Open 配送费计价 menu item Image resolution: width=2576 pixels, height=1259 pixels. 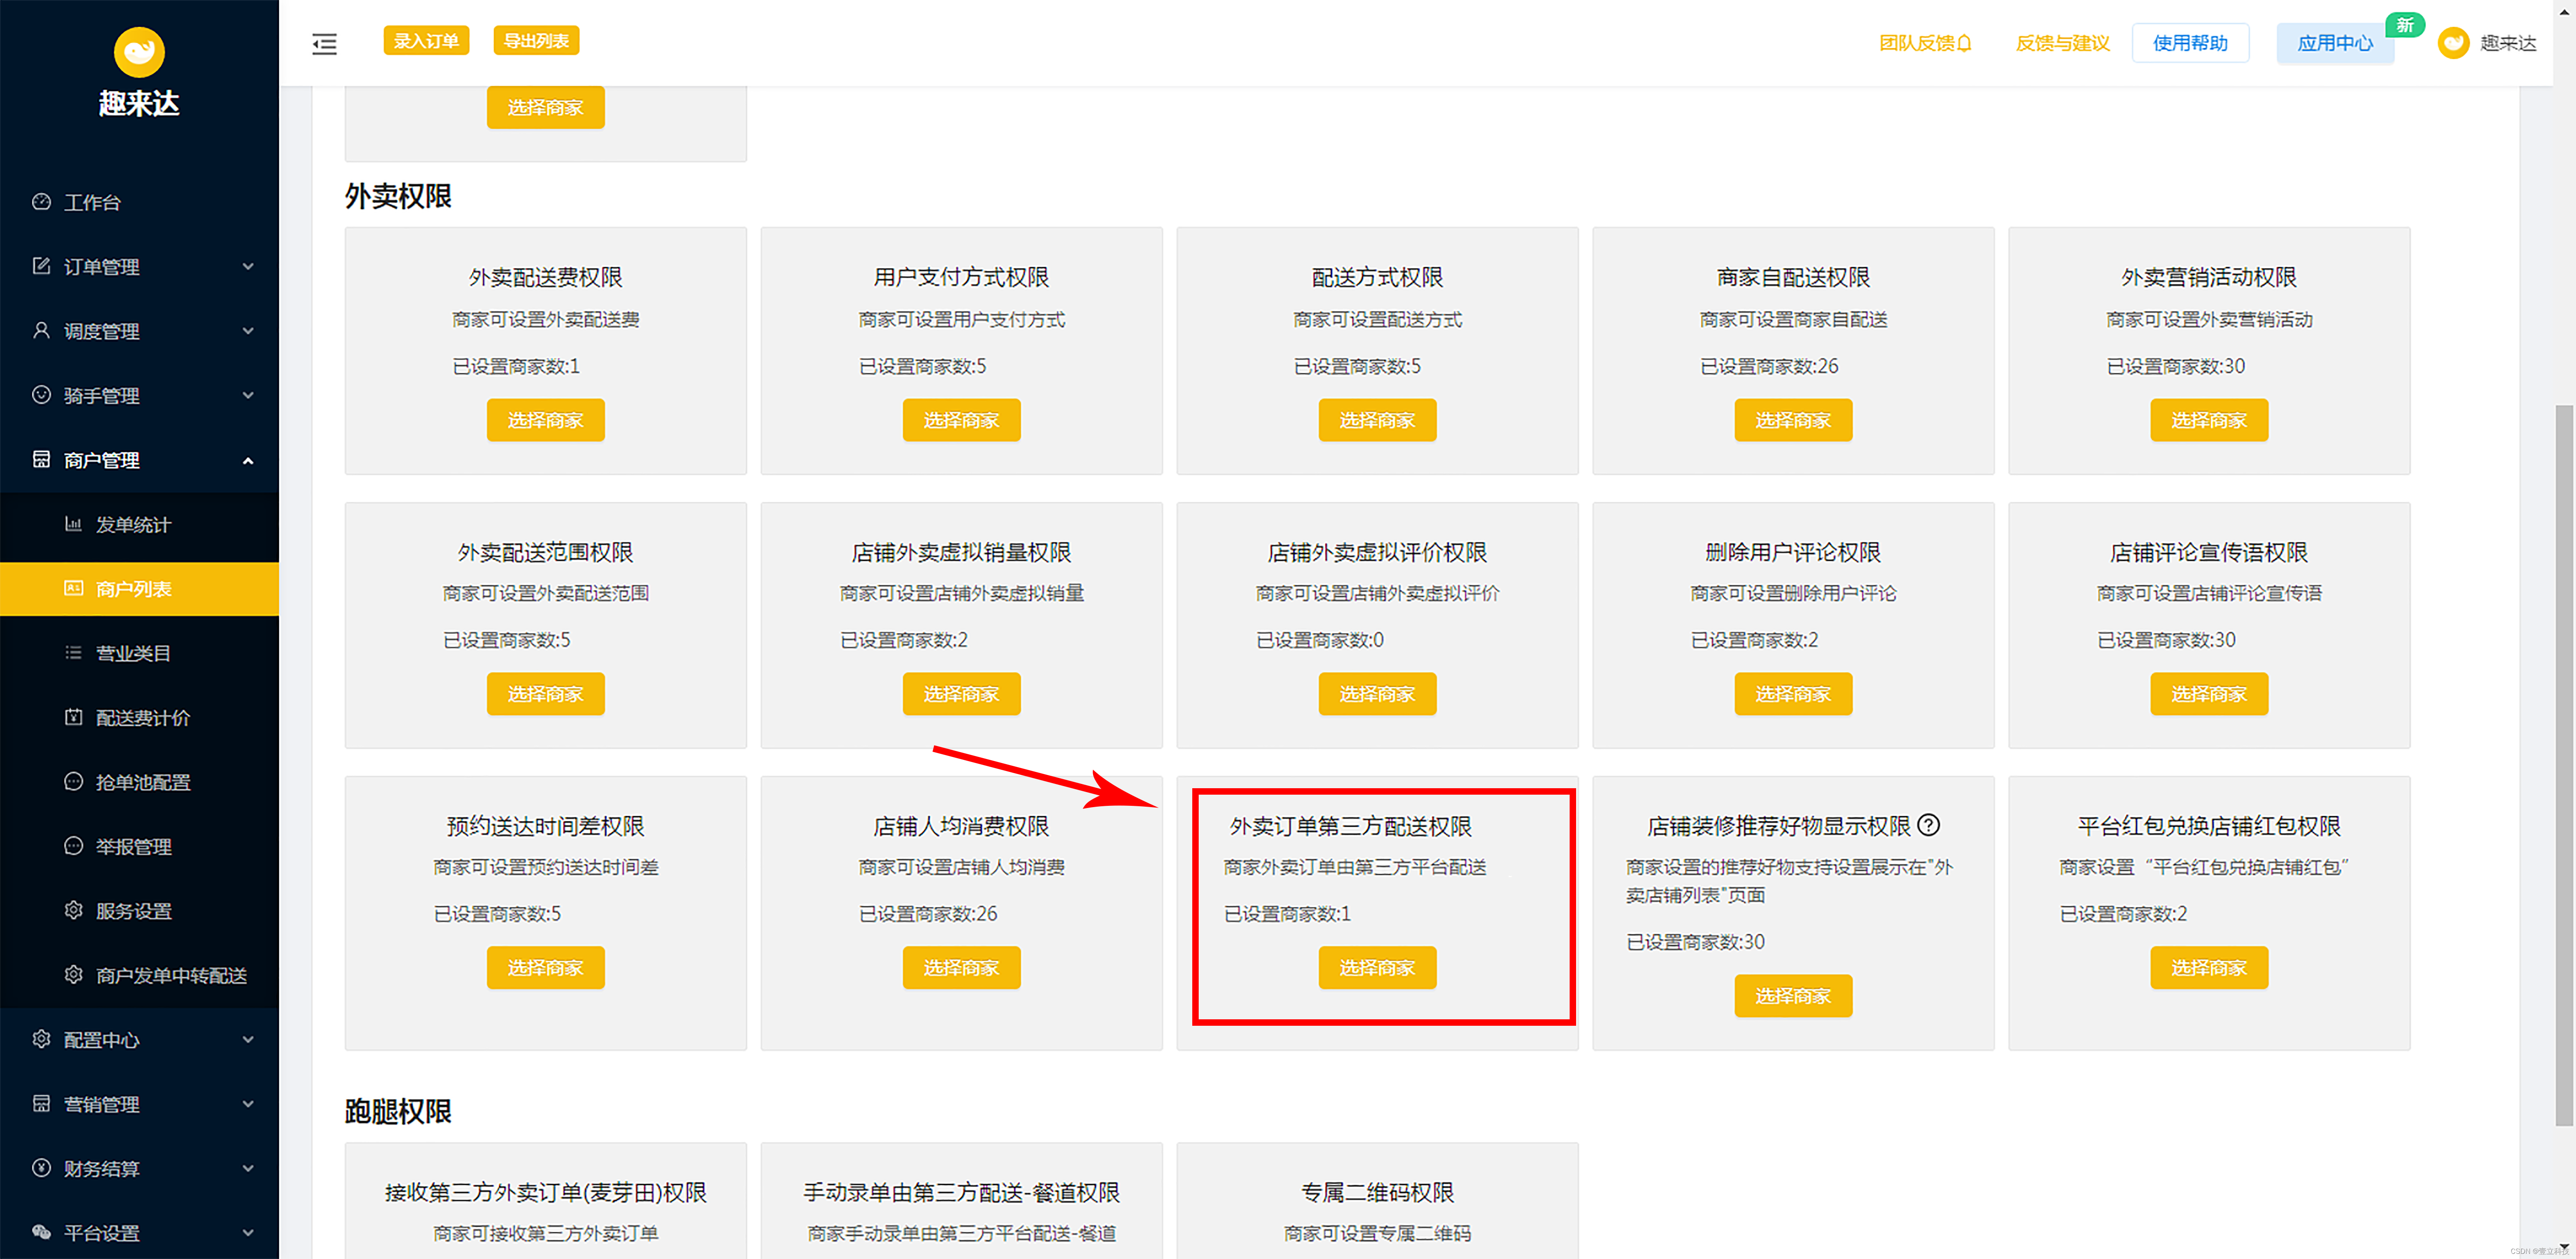tap(142, 718)
